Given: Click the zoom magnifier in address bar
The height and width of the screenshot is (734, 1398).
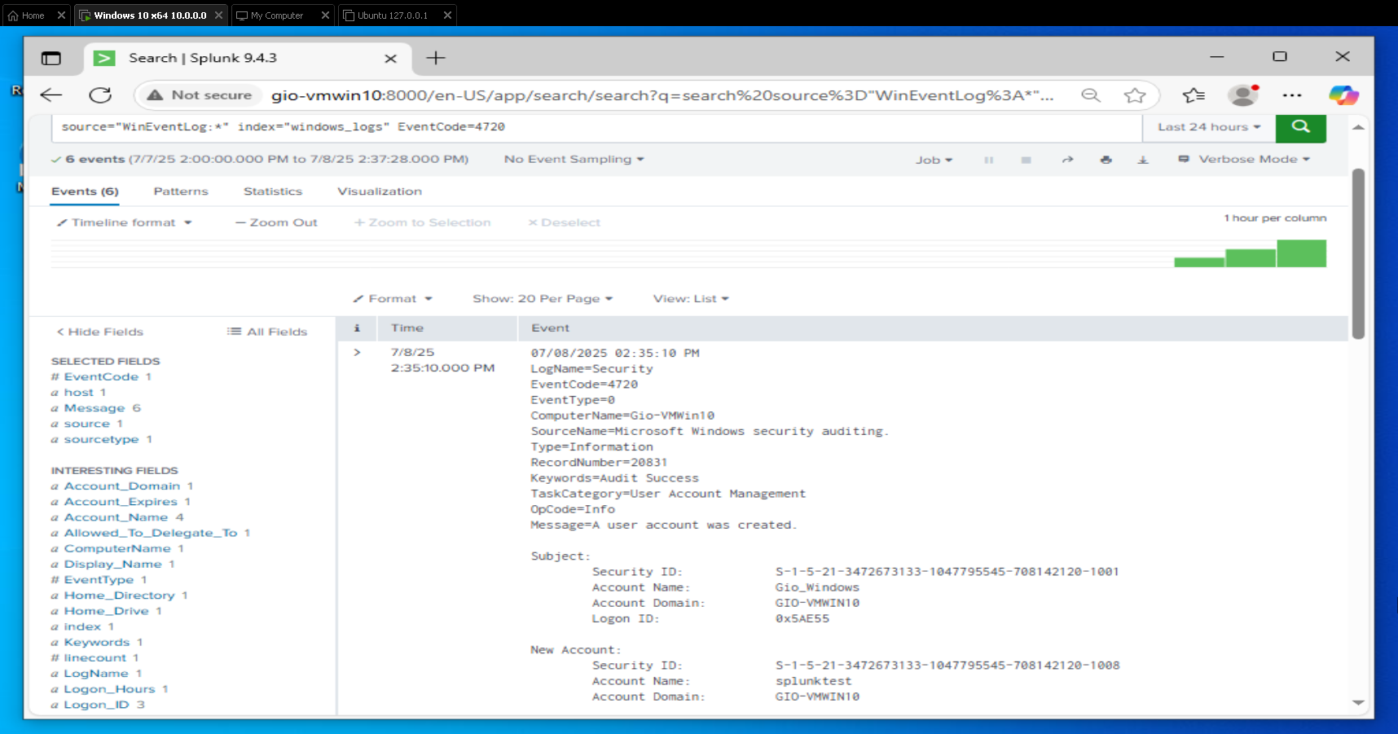Looking at the screenshot, I should tap(1090, 95).
